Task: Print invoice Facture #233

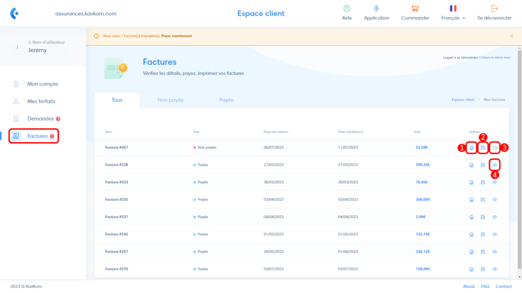Action: coord(472,182)
